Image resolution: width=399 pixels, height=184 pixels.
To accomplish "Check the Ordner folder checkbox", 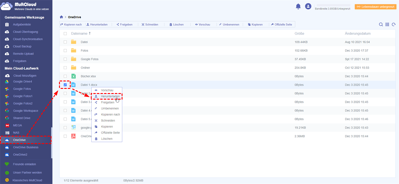I will tap(65, 68).
